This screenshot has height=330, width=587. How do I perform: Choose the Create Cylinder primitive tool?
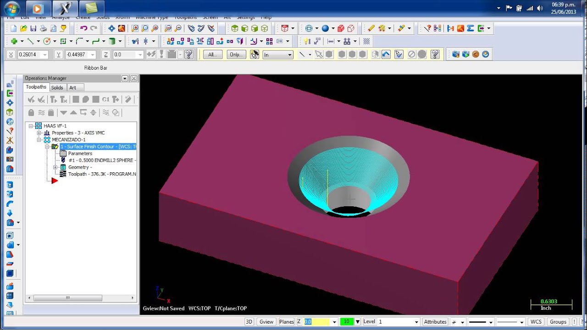pos(112,41)
